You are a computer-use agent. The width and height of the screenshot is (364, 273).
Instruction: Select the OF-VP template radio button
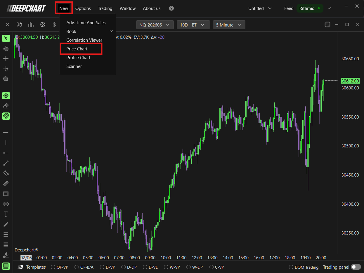pyautogui.click(x=53, y=267)
